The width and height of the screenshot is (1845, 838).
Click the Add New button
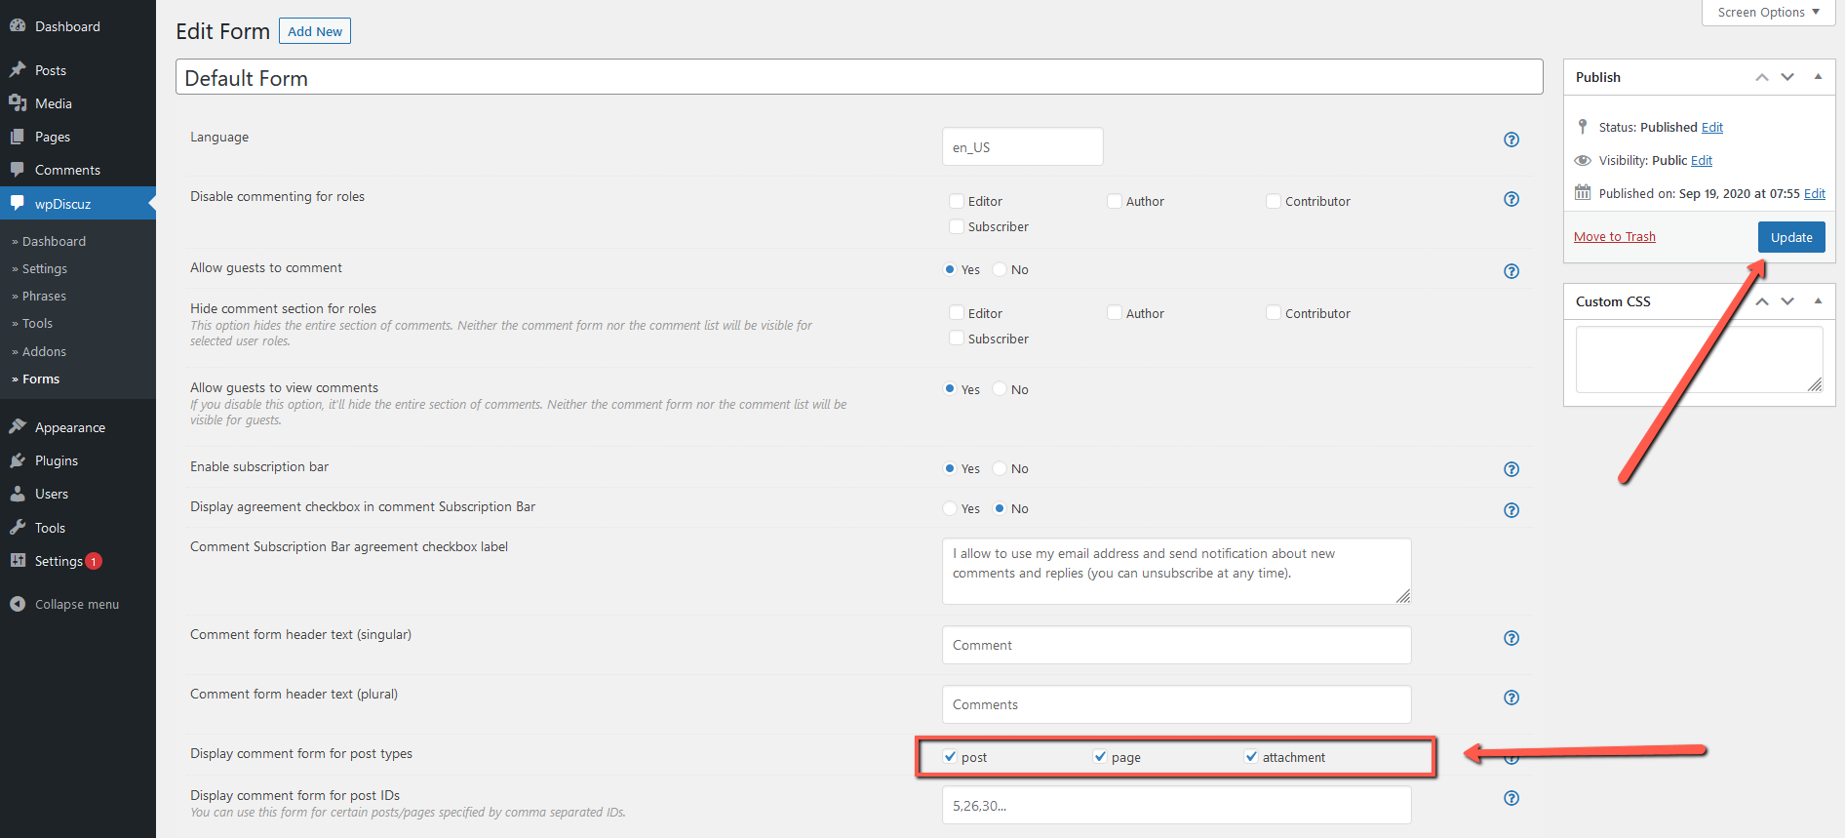tap(314, 31)
